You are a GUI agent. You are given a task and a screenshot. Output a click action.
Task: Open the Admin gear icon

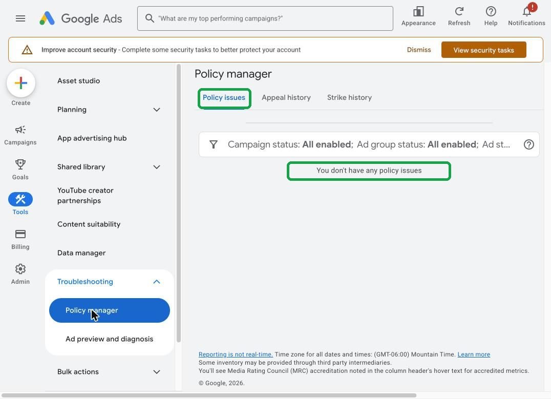(x=20, y=274)
